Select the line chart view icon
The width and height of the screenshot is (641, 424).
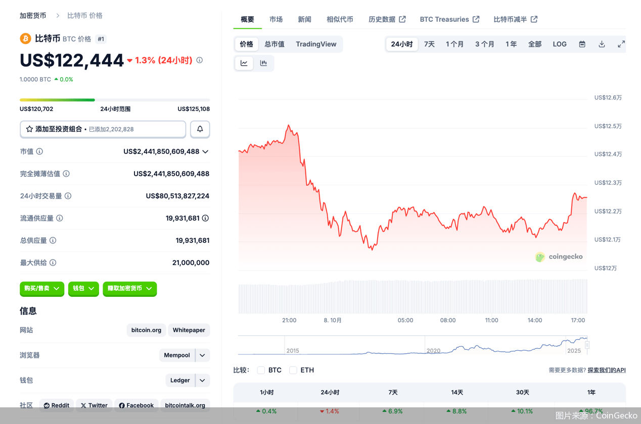pyautogui.click(x=244, y=63)
